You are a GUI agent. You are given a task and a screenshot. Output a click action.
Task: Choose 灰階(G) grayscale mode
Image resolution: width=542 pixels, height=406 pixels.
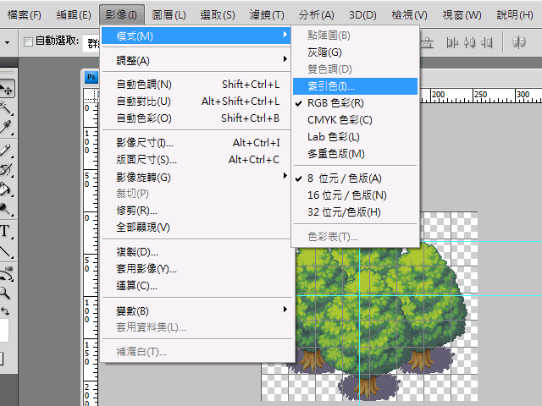pyautogui.click(x=356, y=52)
